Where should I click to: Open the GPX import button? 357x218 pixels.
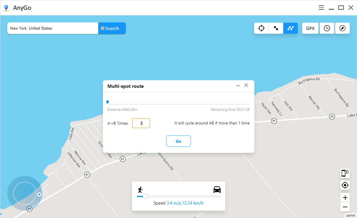(310, 28)
